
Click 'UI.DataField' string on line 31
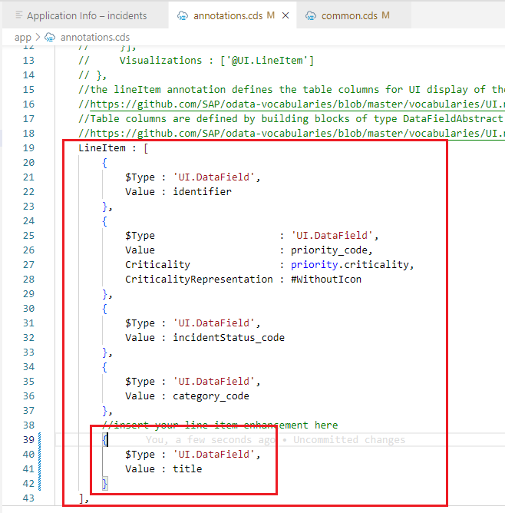pos(214,323)
